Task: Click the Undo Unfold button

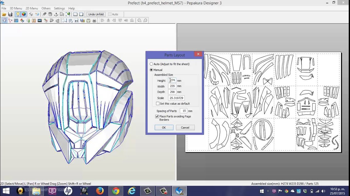Action: click(x=96, y=14)
